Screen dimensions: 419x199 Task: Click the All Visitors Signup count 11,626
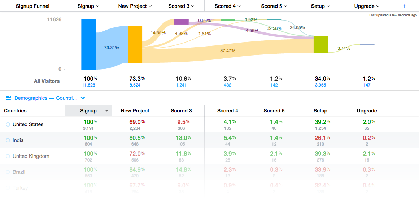pyautogui.click(x=88, y=85)
